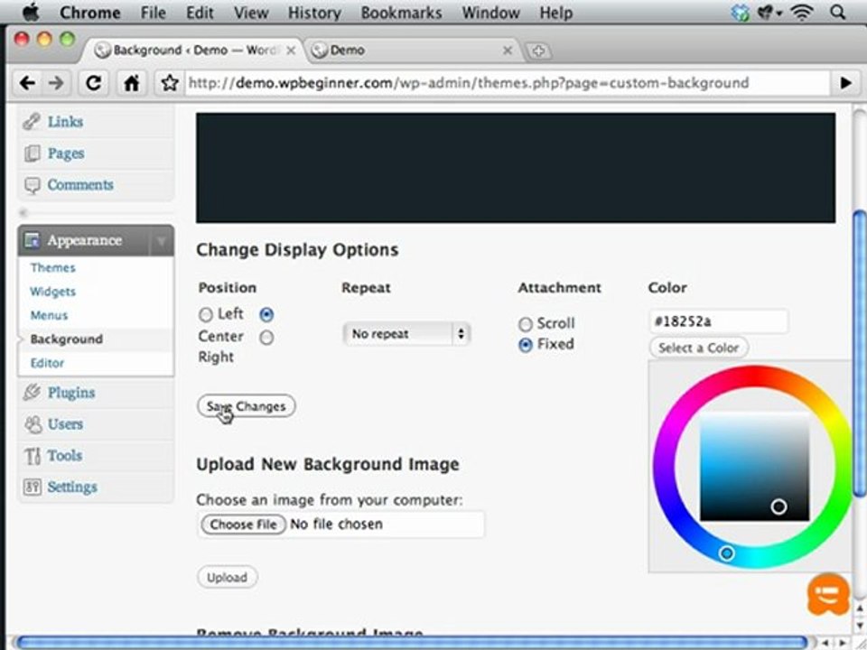Image resolution: width=867 pixels, height=650 pixels.
Task: Open the Bookmarks menu
Action: (x=401, y=12)
